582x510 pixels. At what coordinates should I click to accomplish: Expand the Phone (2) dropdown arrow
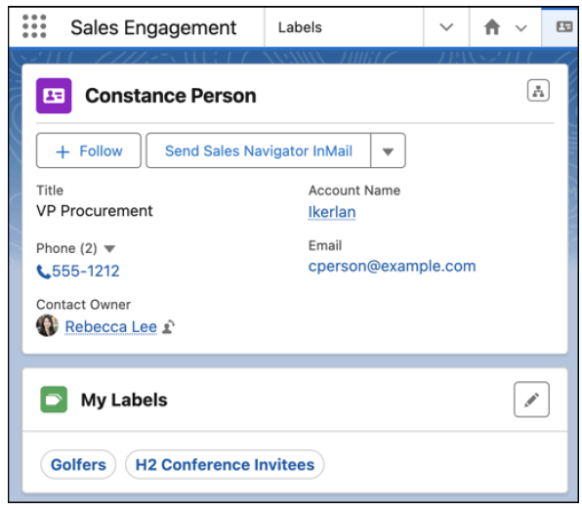pyautogui.click(x=109, y=248)
